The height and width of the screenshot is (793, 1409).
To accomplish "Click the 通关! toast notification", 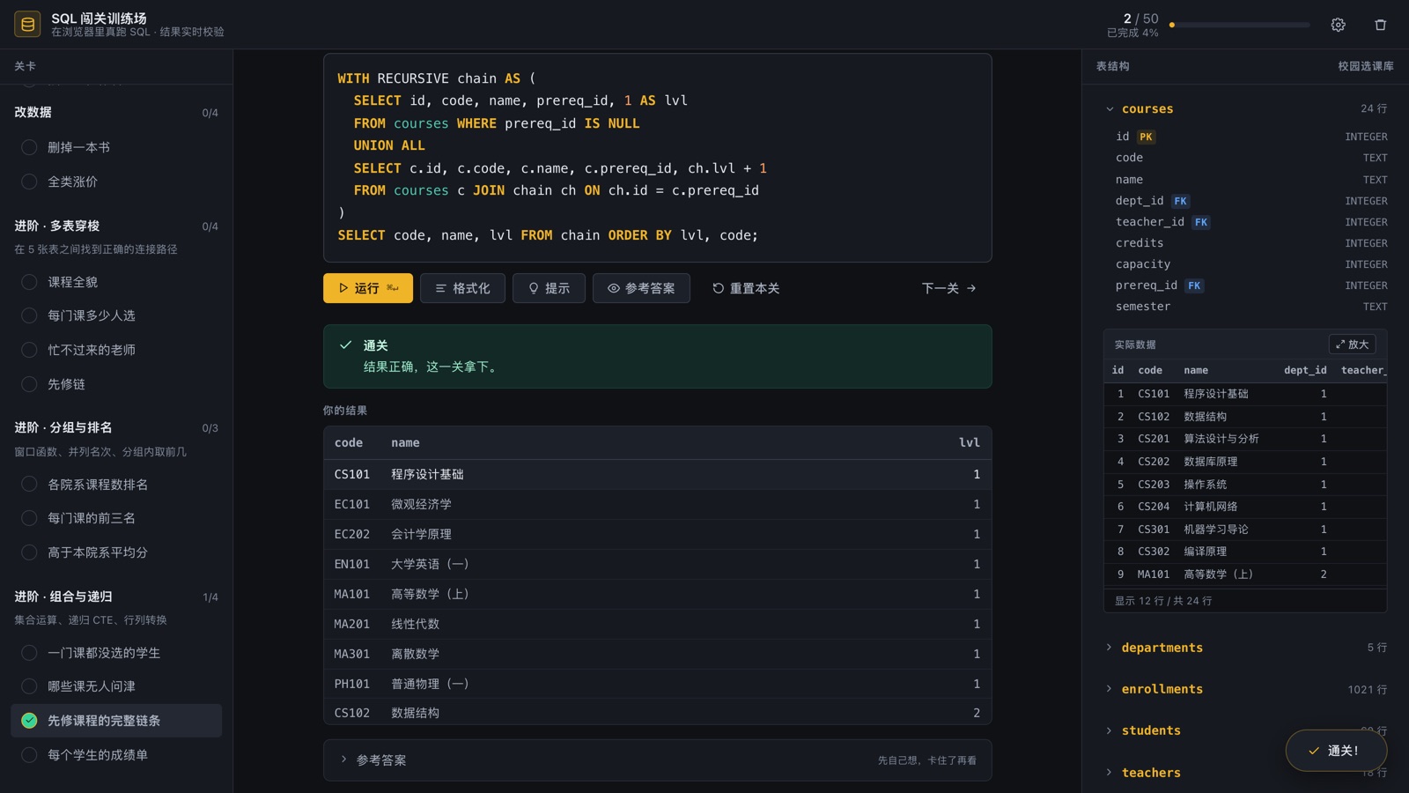I will coord(1336,751).
